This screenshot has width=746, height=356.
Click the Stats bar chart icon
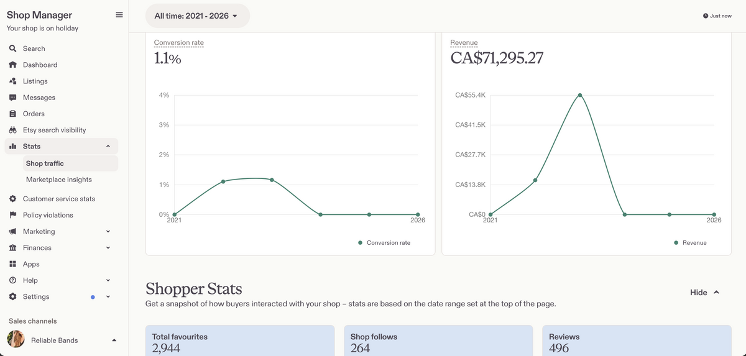[12, 146]
